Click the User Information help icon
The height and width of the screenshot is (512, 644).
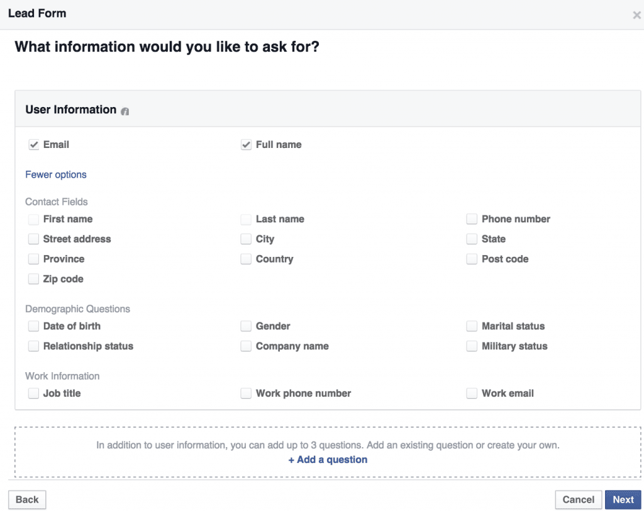(x=125, y=111)
